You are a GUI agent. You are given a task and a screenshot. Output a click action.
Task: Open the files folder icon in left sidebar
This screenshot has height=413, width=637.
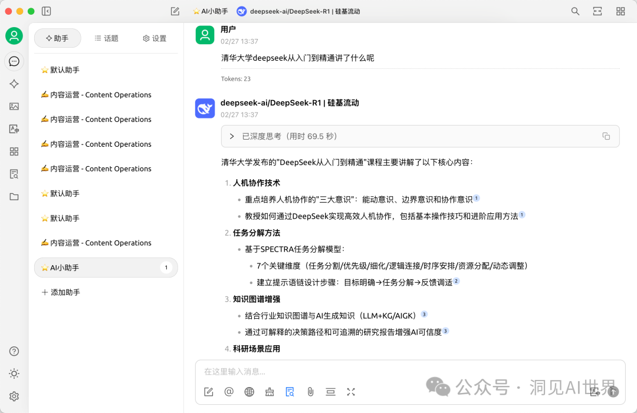pos(14,197)
